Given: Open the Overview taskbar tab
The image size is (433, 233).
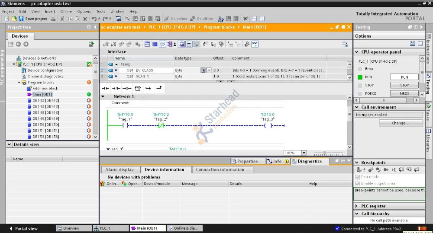Looking at the screenshot, I should [74, 228].
